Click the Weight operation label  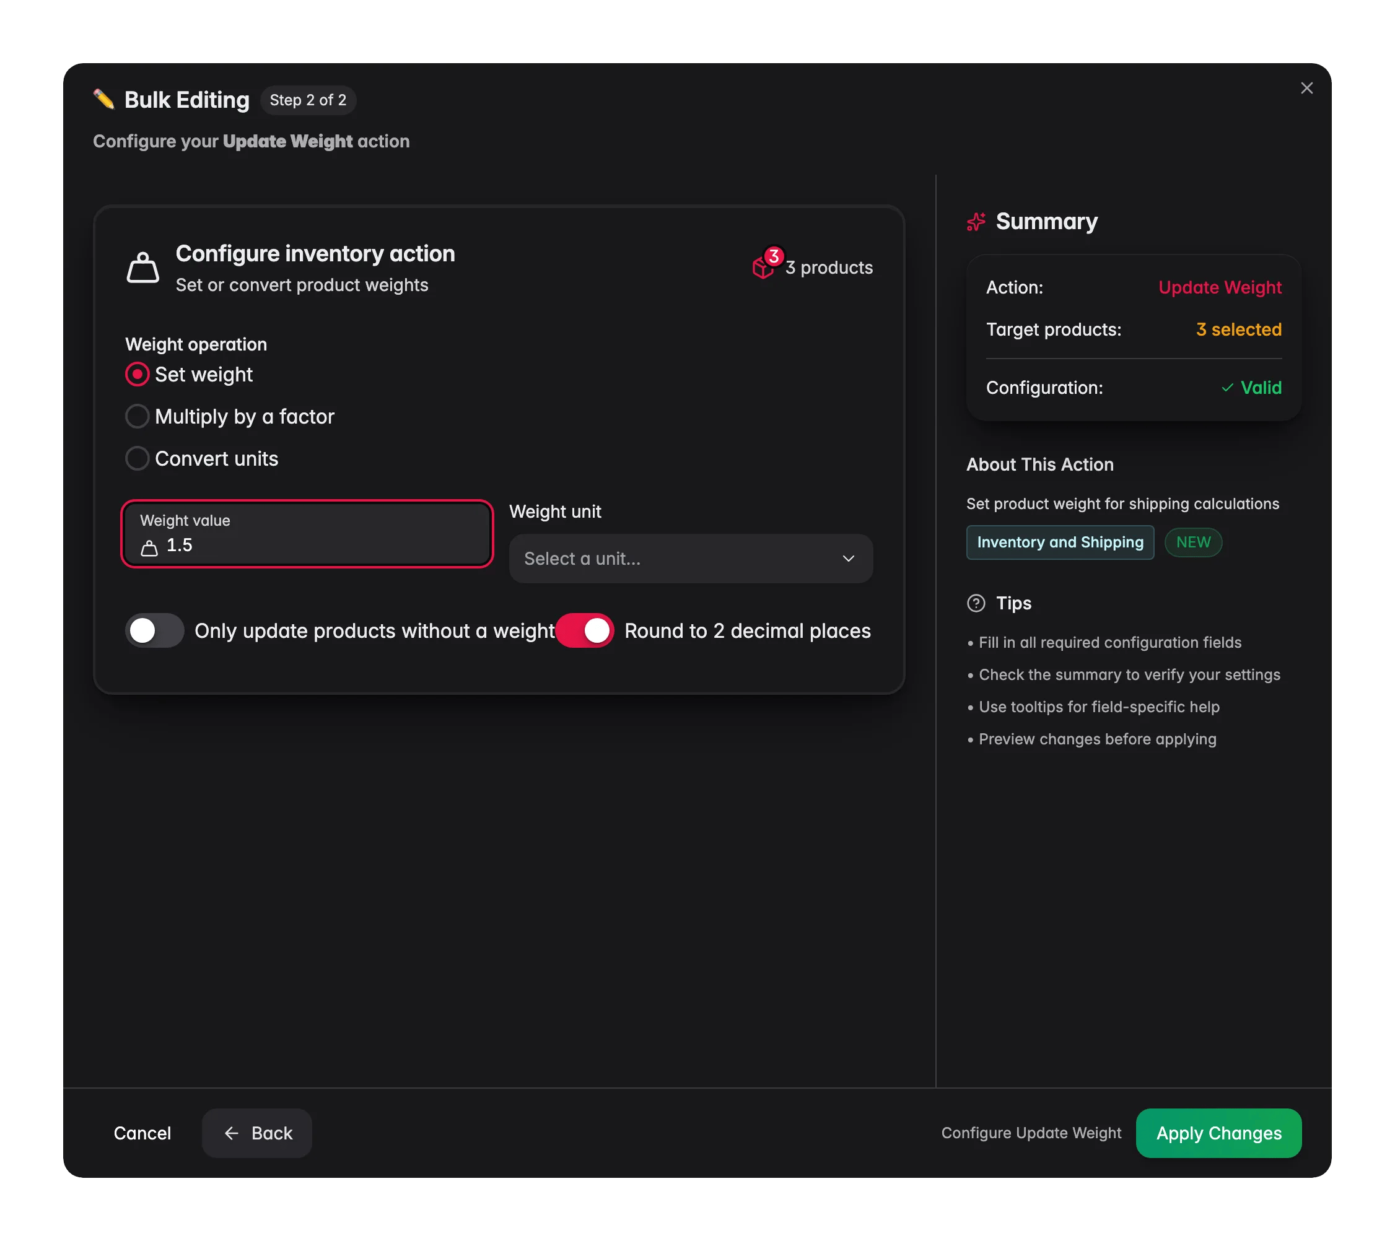click(x=196, y=344)
